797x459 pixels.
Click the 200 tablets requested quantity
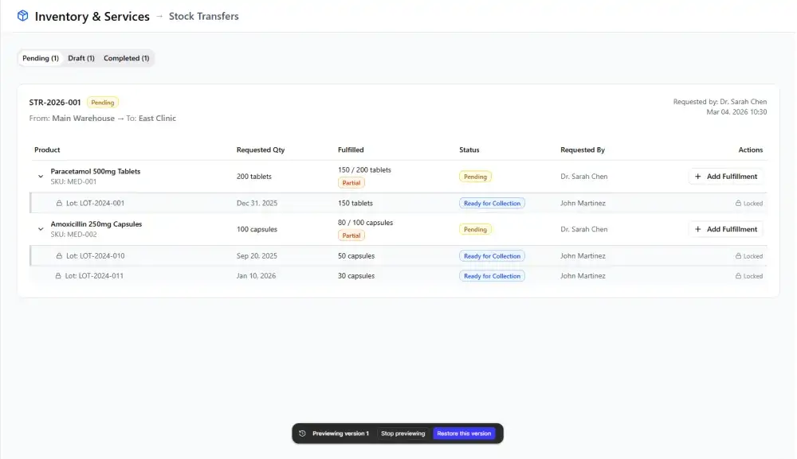[254, 177]
